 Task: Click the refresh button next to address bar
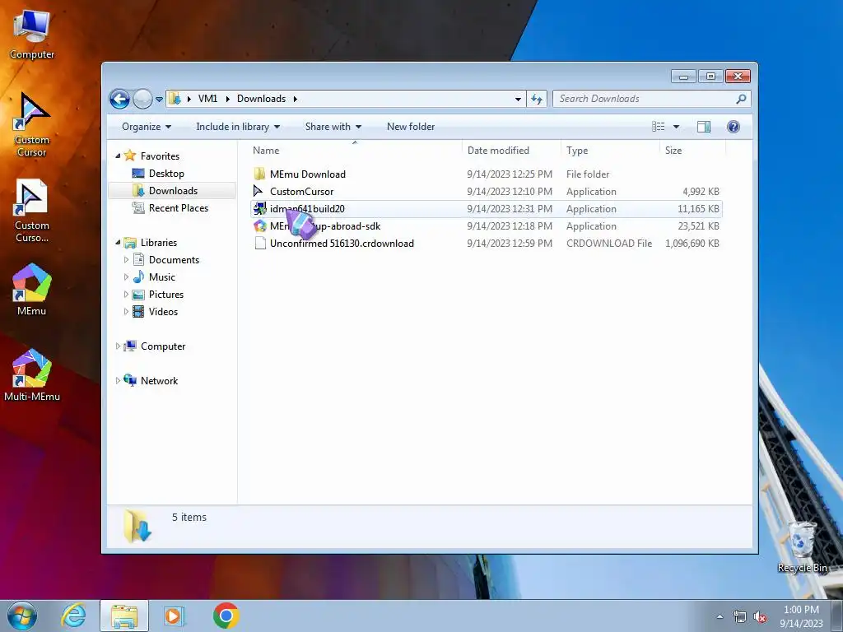537,99
